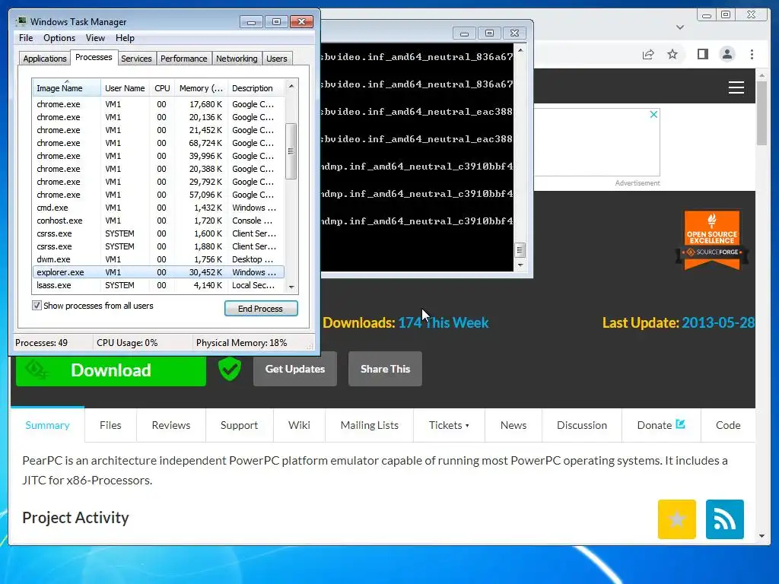
Task: Switch to the Networking tab
Action: (237, 59)
